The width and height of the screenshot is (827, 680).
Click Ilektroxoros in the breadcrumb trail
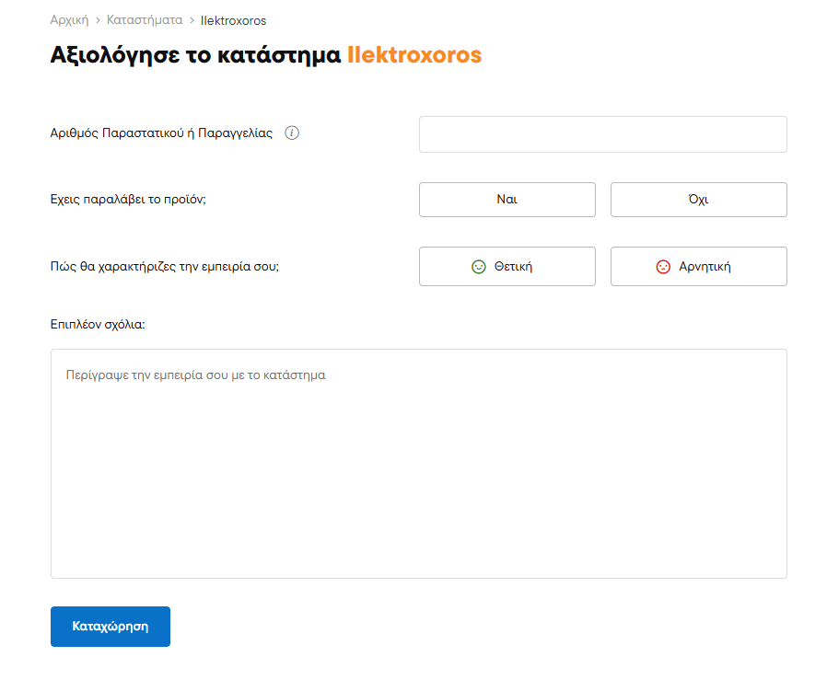(233, 20)
